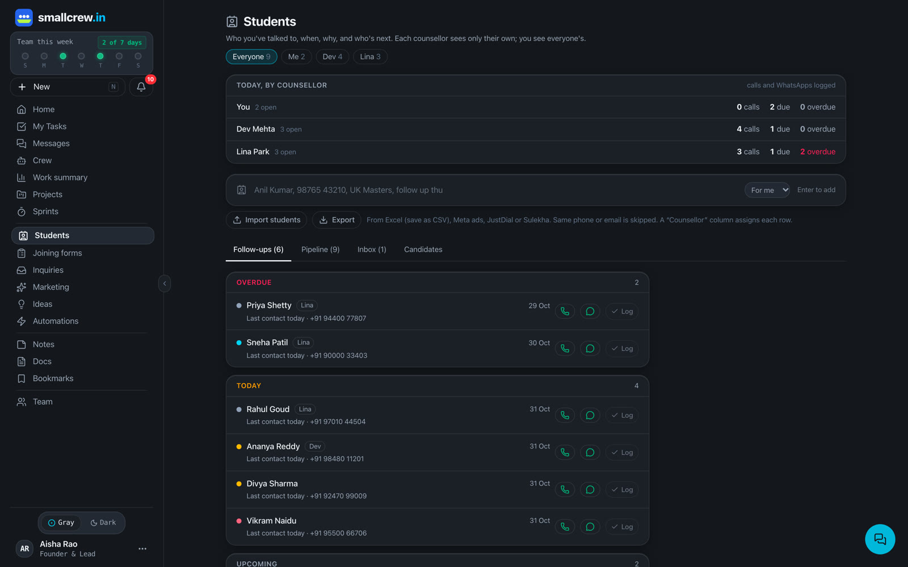Collapse the sidebar with the chevron handle

pyautogui.click(x=165, y=283)
